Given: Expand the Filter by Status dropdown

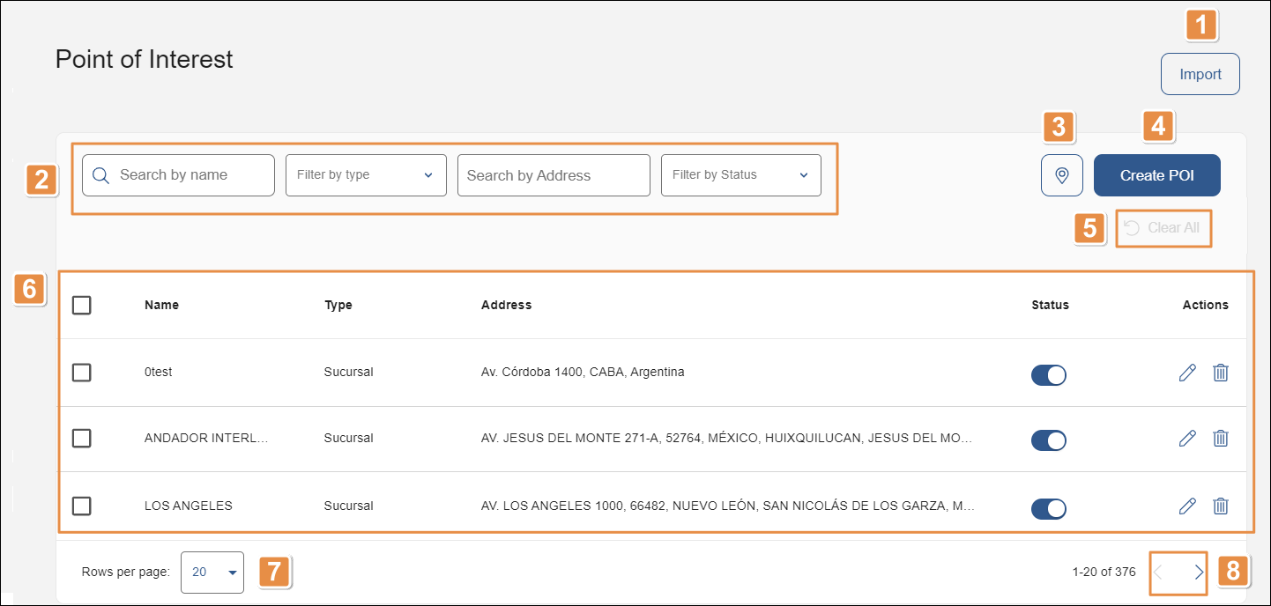Looking at the screenshot, I should pos(740,175).
